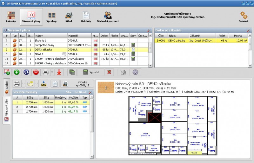254x163 pixels.
Task: Click pin icon on Dielce zo zákaziek panel
Action: tap(249, 30)
